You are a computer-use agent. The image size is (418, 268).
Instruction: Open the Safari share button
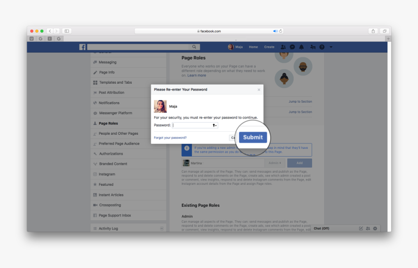(x=373, y=31)
